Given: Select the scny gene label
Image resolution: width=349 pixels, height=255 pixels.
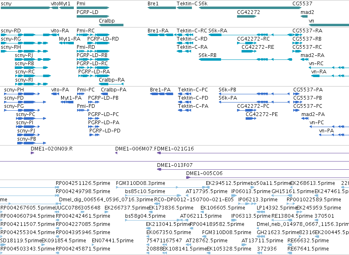Looking at the screenshot, I should click(x=6, y=4).
